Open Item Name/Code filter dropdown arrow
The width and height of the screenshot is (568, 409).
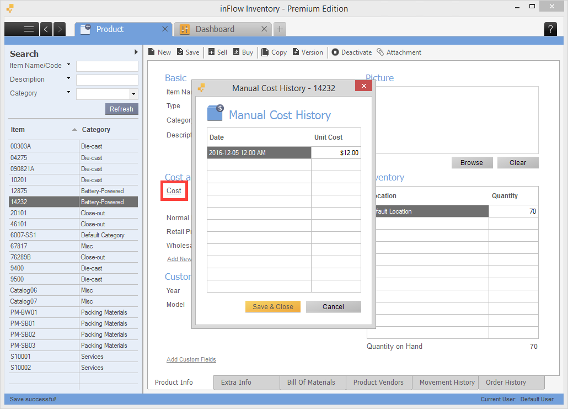tap(68, 65)
